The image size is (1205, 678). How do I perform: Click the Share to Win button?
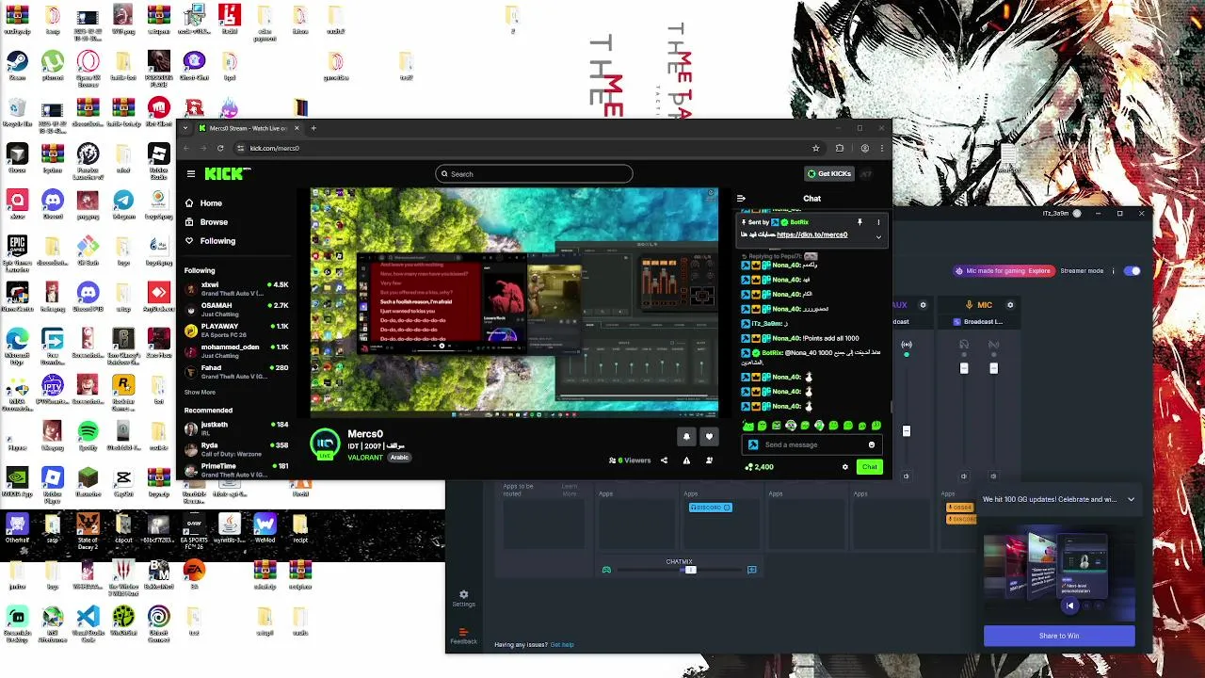tap(1059, 636)
